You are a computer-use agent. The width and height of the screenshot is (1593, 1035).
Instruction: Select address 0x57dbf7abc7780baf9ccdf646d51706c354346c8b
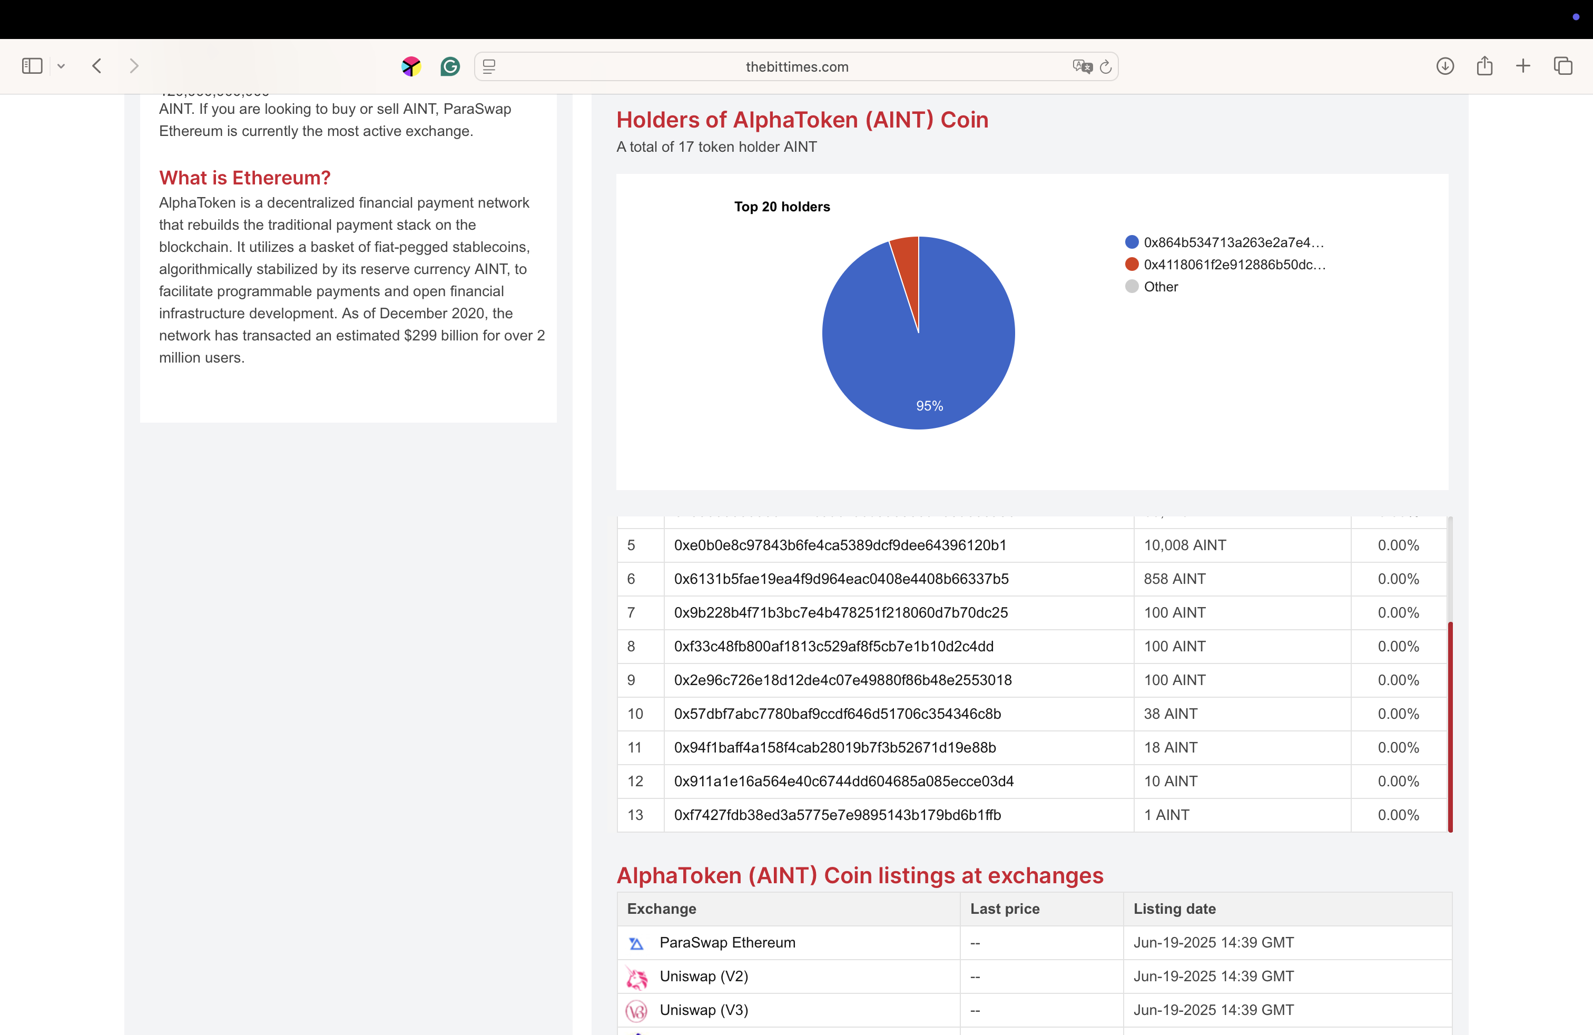click(x=838, y=714)
